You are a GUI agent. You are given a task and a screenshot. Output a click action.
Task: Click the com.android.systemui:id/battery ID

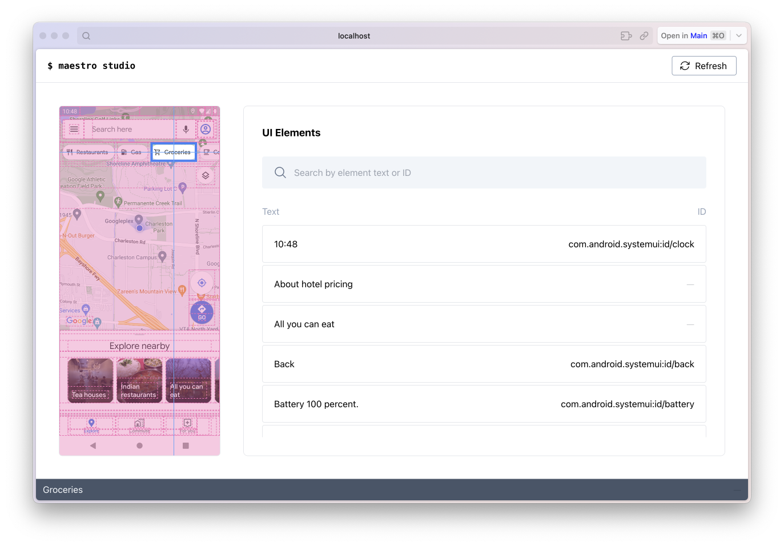[x=627, y=404]
